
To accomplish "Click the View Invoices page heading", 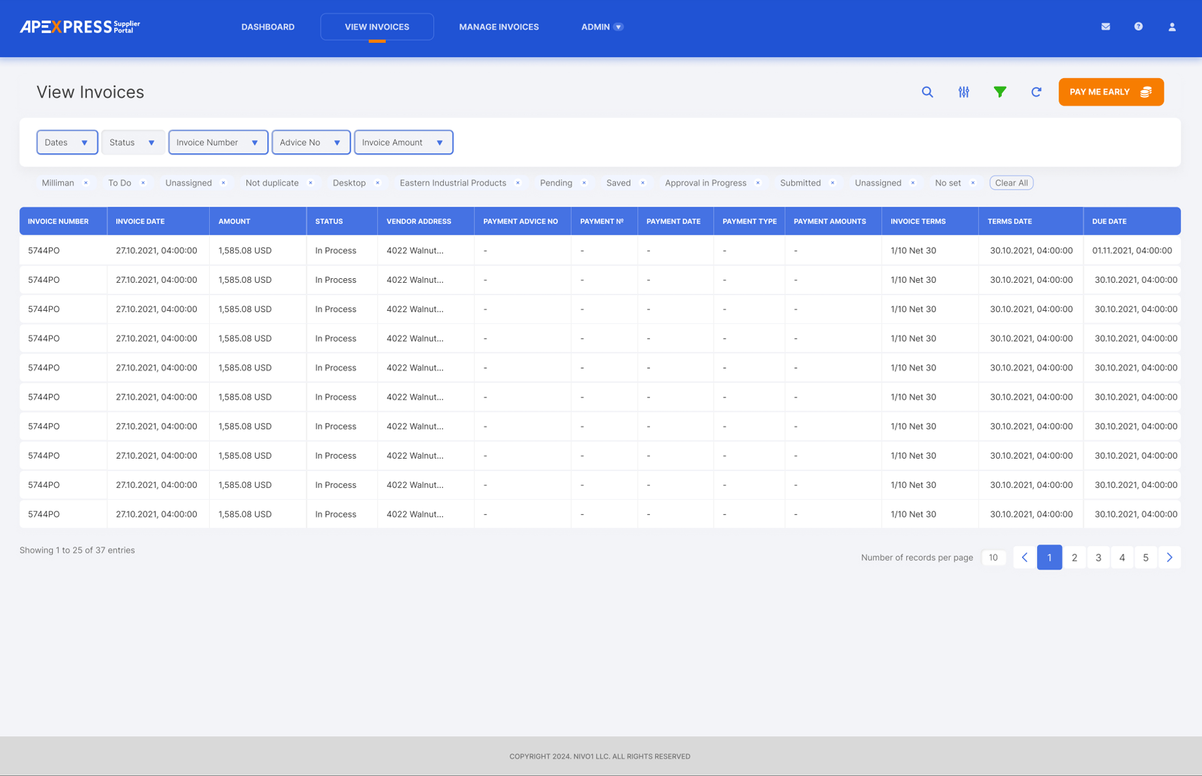I will (90, 93).
